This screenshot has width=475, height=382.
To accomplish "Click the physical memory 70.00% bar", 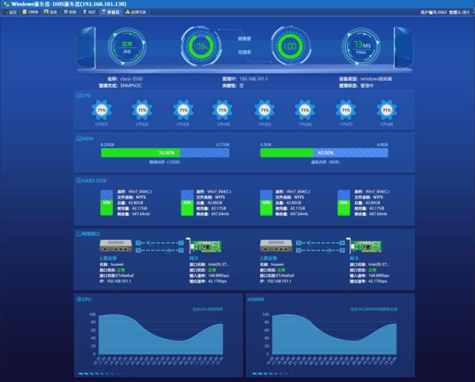I will (165, 152).
